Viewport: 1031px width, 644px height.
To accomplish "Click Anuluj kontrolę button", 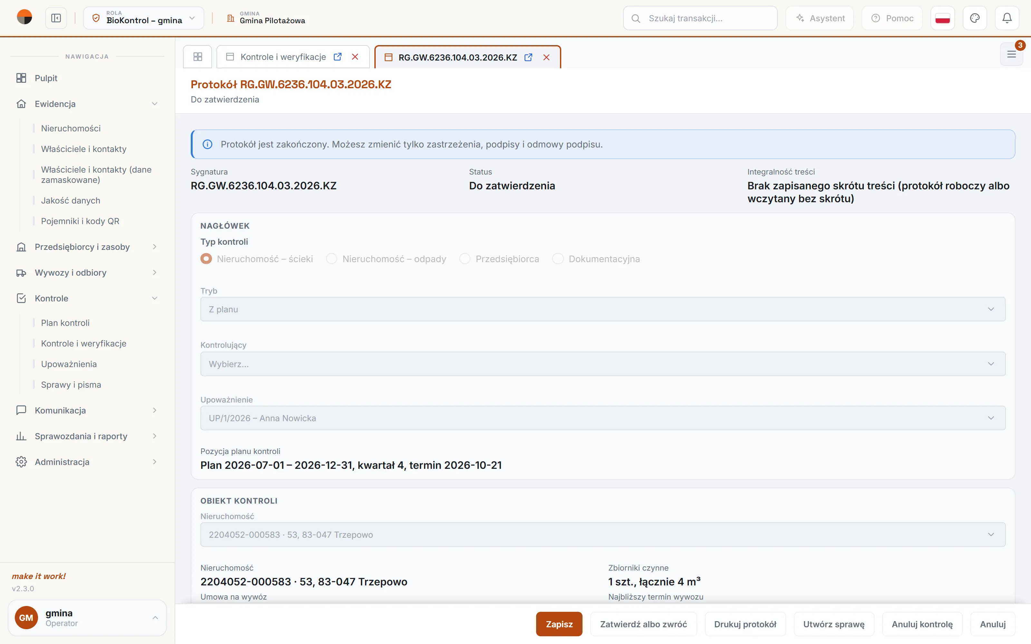I will point(922,624).
